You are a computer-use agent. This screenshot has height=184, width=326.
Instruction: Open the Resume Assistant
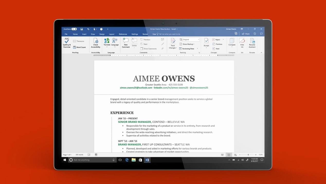click(x=252, y=43)
